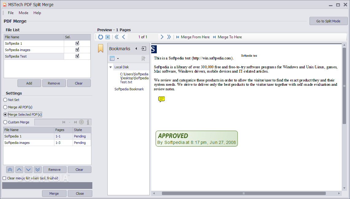Viewport: 350px width, 199px height.
Task: Click the Add button under File List
Action: (x=29, y=83)
